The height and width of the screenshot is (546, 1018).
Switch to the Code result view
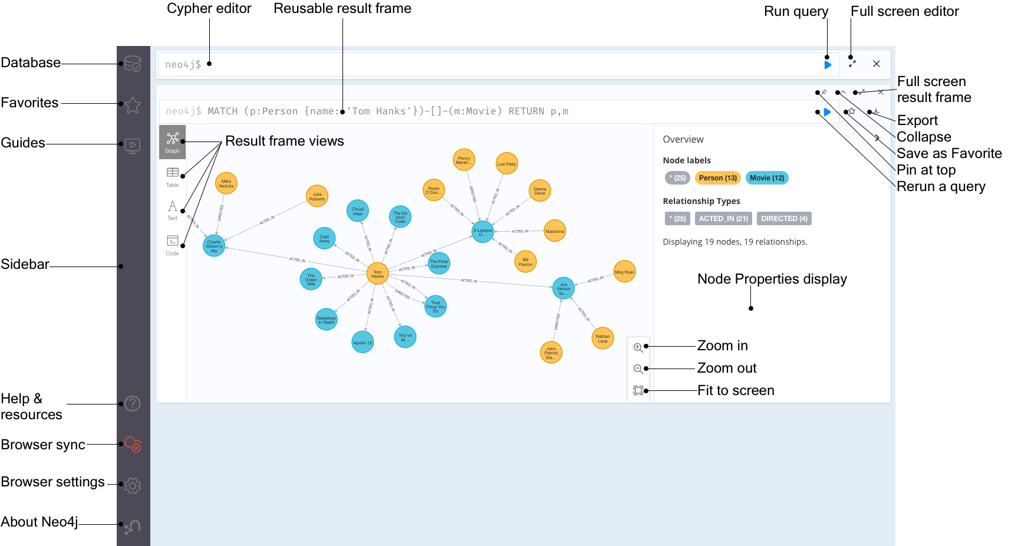pos(172,245)
